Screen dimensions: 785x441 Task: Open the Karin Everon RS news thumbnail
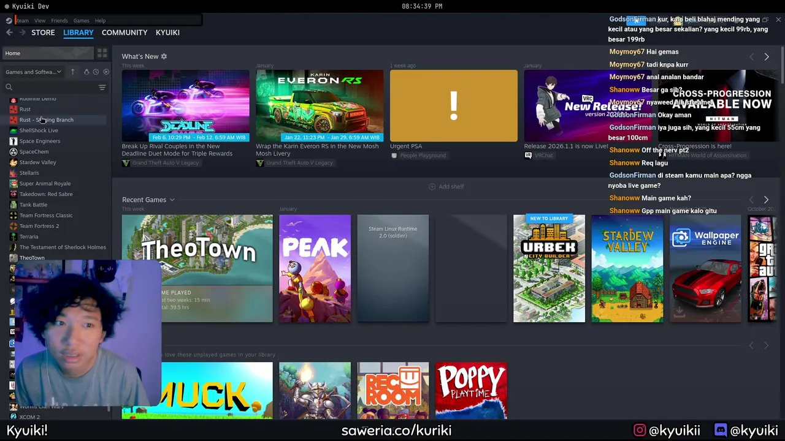tap(320, 105)
